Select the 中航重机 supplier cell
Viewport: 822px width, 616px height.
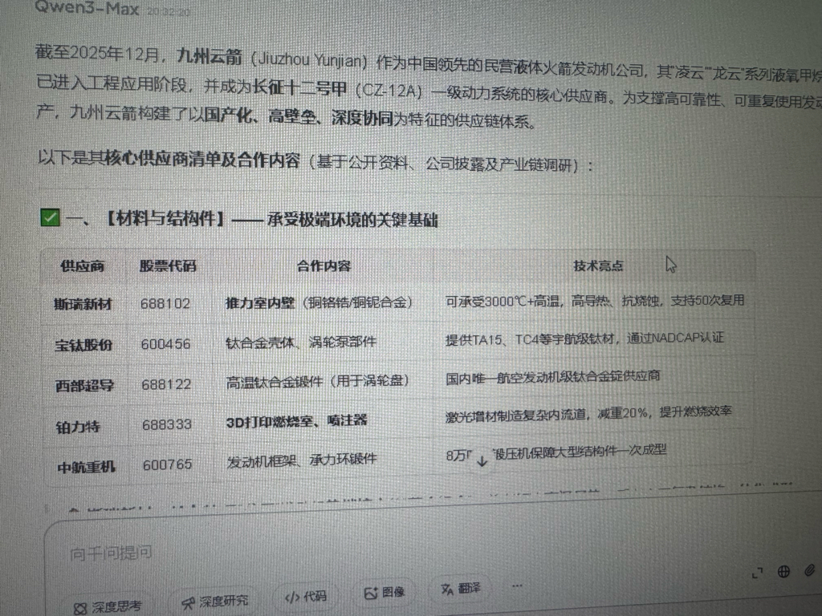[87, 466]
